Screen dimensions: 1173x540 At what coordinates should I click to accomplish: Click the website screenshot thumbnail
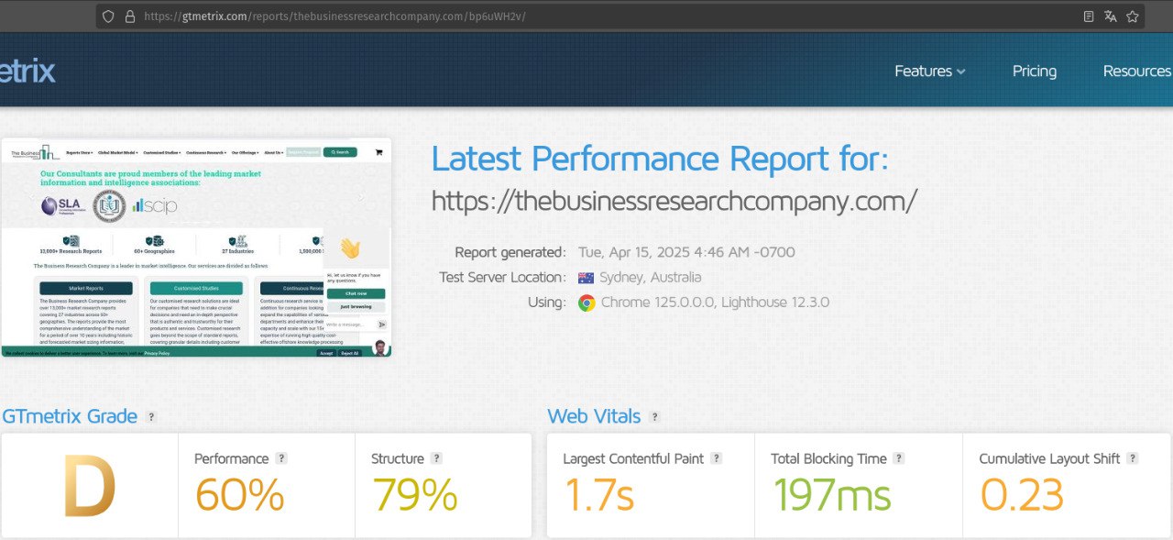(196, 248)
